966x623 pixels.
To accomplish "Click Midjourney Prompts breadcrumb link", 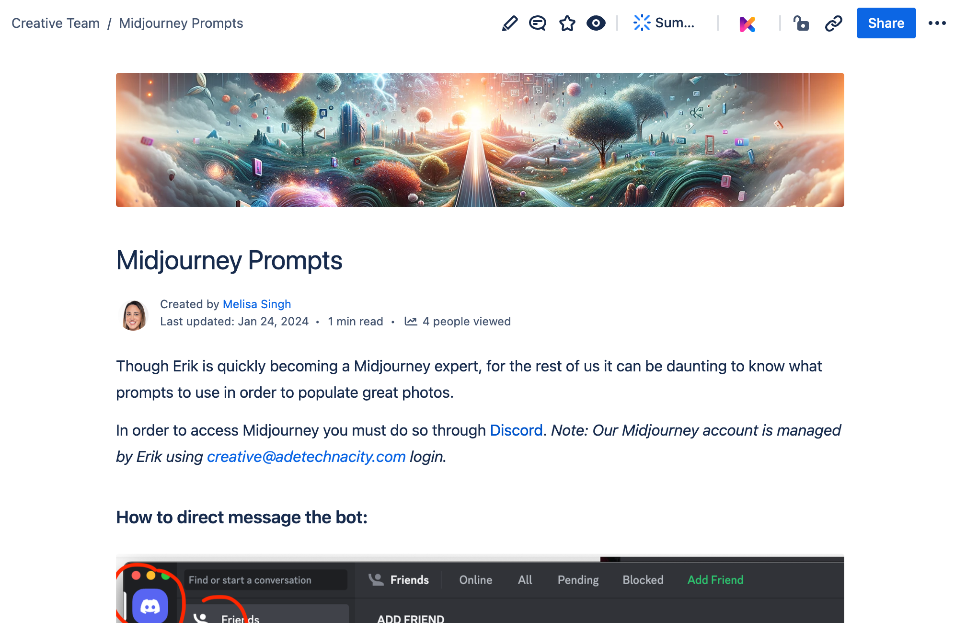I will [181, 23].
